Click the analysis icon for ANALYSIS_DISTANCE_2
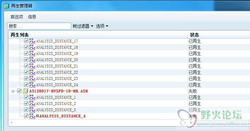The width and height of the screenshot is (250, 131). click(32, 104)
